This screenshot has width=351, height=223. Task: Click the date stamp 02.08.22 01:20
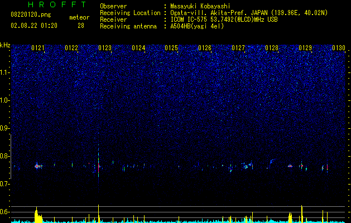pyautogui.click(x=34, y=26)
